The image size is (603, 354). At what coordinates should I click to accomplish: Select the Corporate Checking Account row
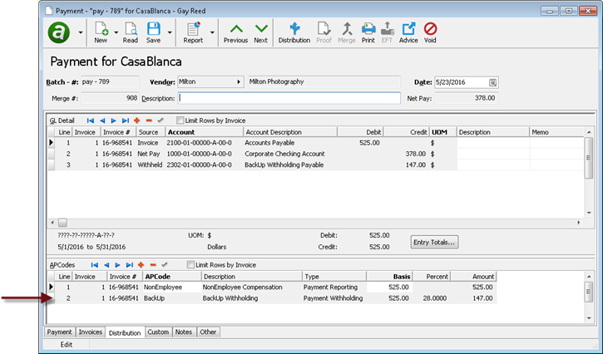[x=315, y=154]
